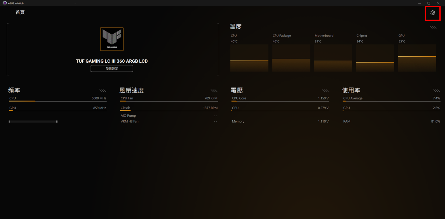Click the 頻率 section heading
The height and width of the screenshot is (219, 445).
14,90
